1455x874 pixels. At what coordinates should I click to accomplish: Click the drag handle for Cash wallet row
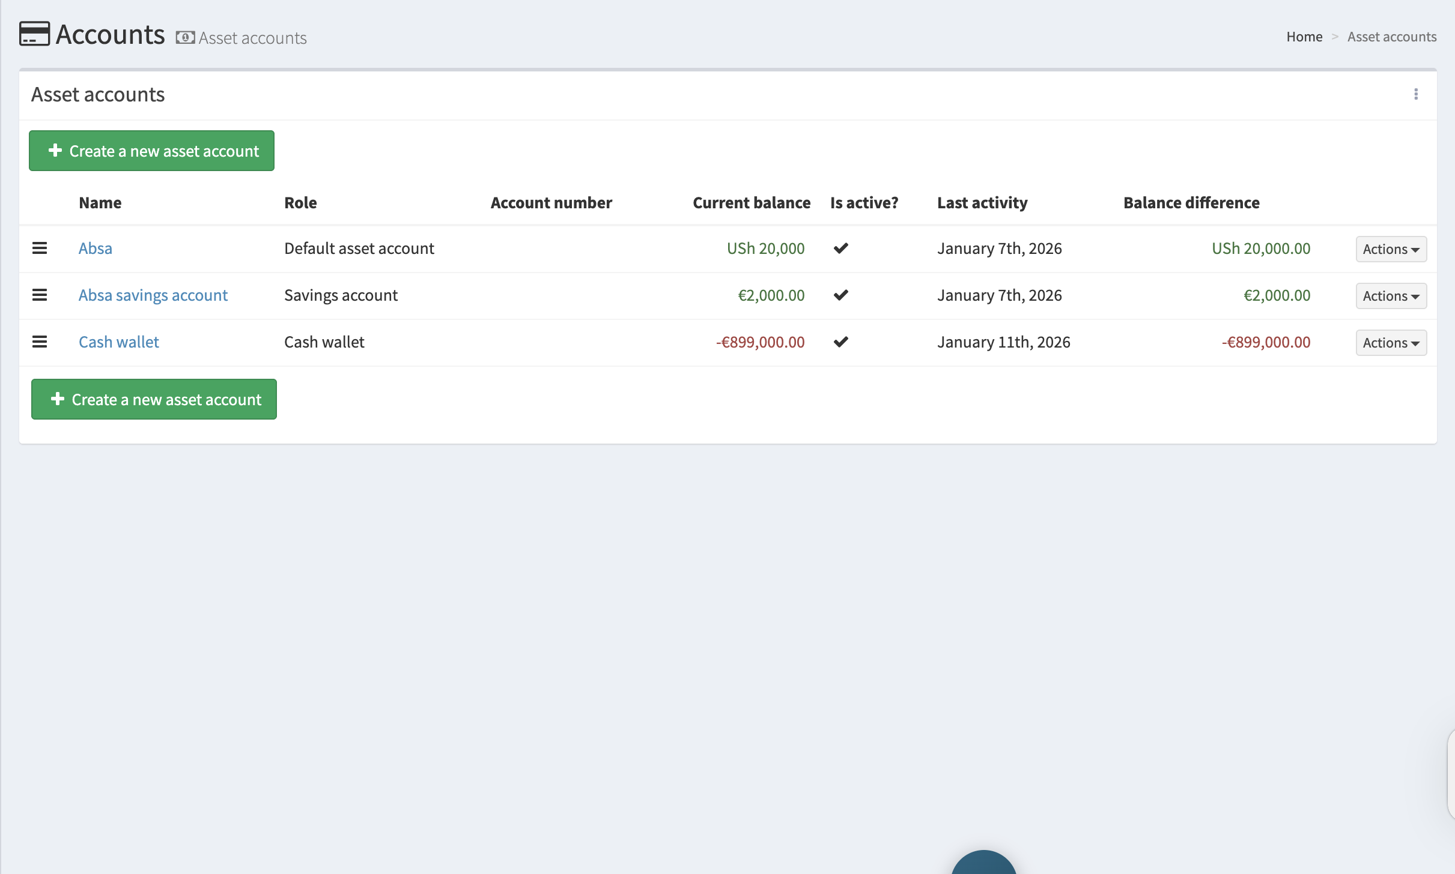click(x=40, y=342)
